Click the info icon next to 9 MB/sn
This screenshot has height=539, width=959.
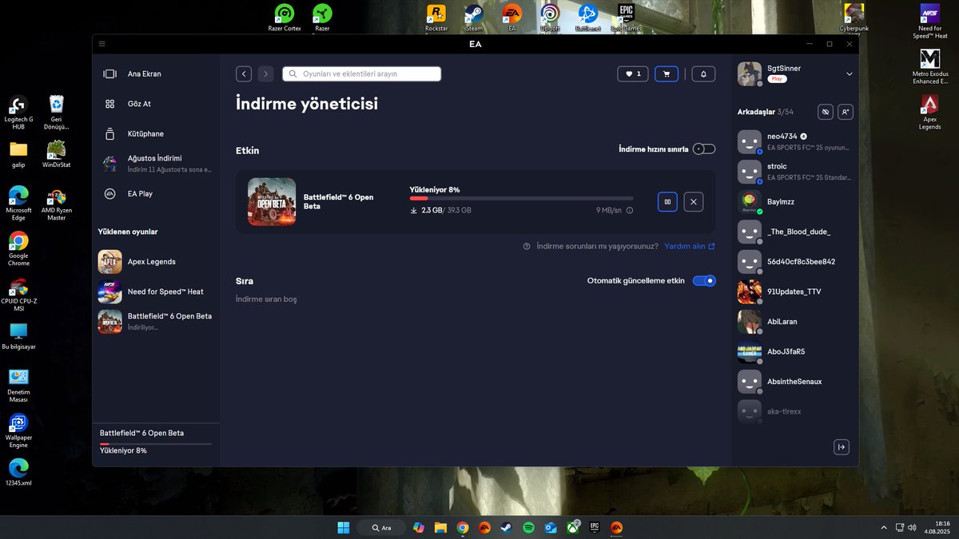pyautogui.click(x=630, y=211)
